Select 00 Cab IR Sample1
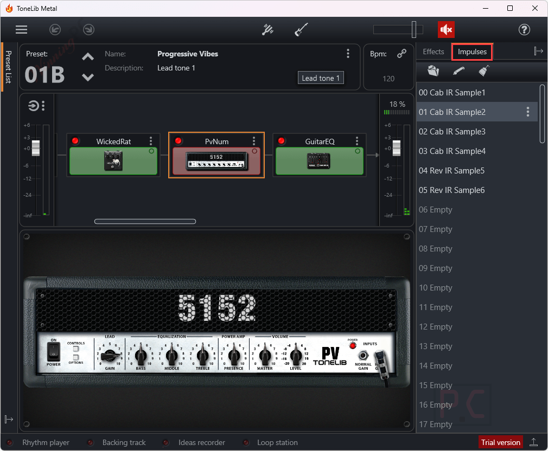 coord(477,93)
